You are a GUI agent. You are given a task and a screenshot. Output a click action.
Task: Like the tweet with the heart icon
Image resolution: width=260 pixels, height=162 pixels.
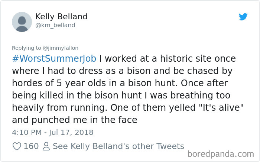(x=17, y=146)
